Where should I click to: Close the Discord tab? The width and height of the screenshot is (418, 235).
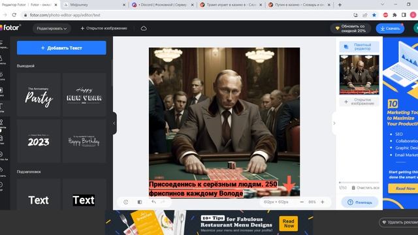(192, 5)
